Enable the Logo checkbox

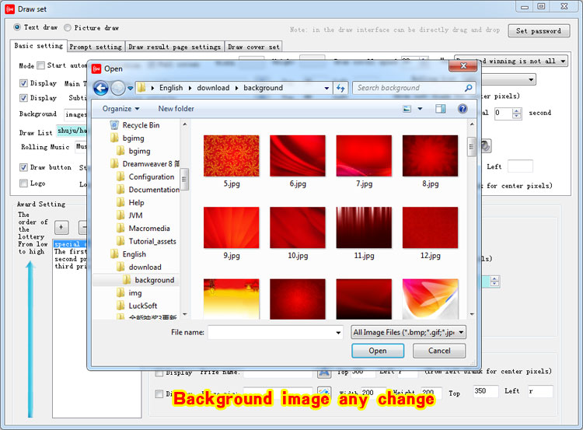(x=24, y=184)
